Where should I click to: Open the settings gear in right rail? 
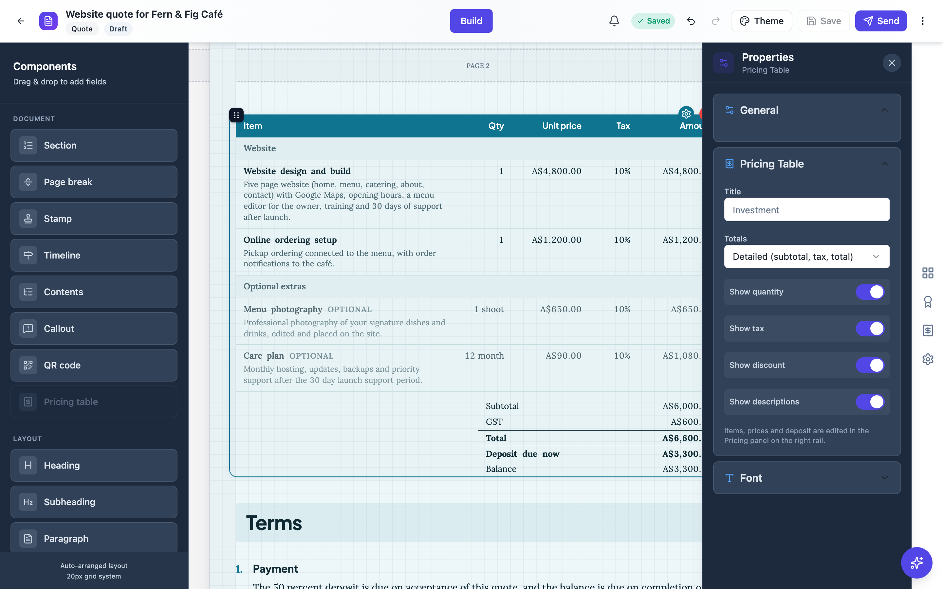coord(928,359)
